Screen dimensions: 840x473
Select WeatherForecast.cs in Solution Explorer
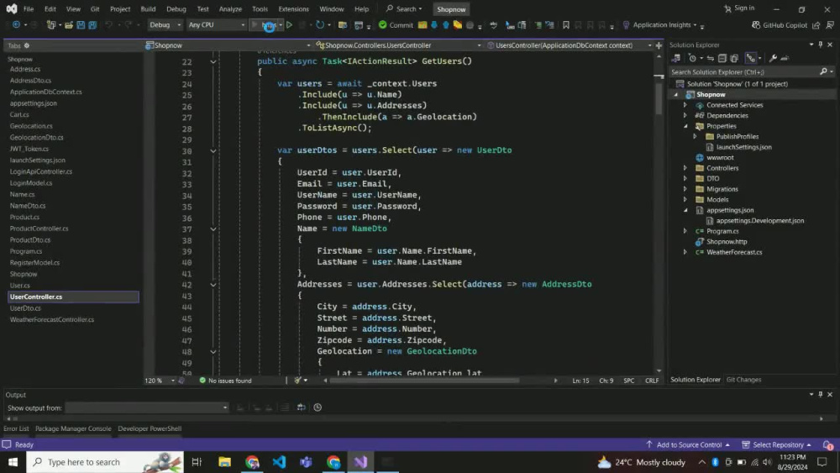734,252
